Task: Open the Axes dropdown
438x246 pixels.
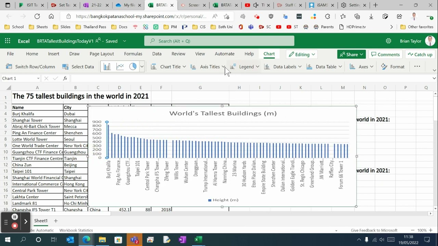Action: click(361, 67)
